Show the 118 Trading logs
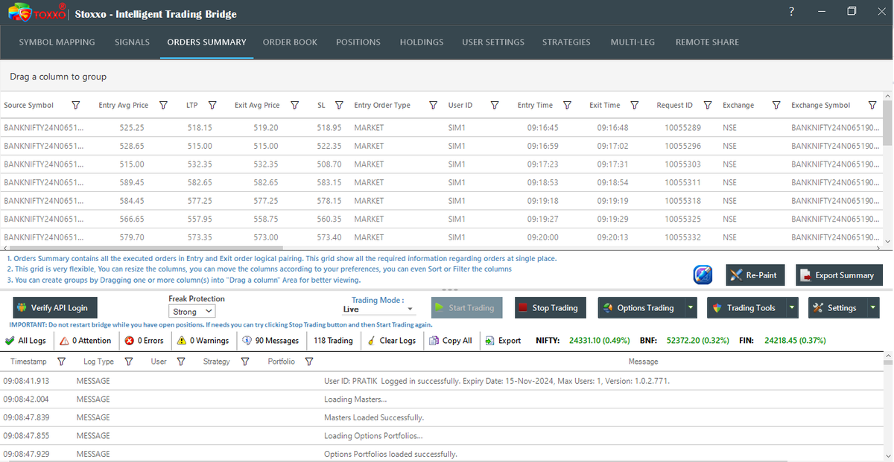 333,341
